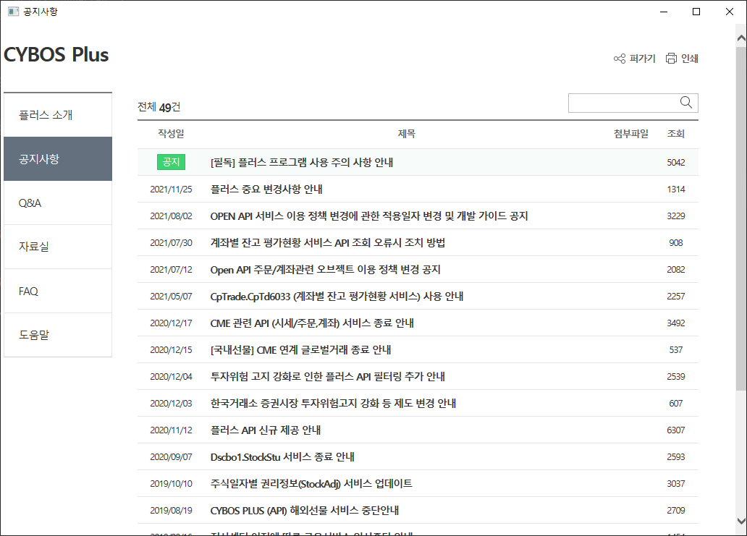The image size is (747, 536).
Task: Open 플러스 API 신규 제공 안내
Action: pos(266,430)
